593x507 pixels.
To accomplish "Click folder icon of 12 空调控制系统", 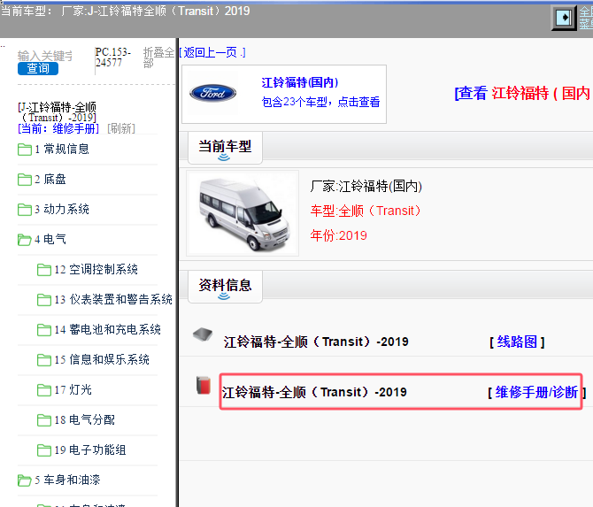I will 44,270.
